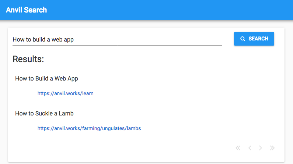Image resolution: width=293 pixels, height=164 pixels.
Task: Select the 'How to Suckle a Lamb' result title
Action: coord(44,113)
